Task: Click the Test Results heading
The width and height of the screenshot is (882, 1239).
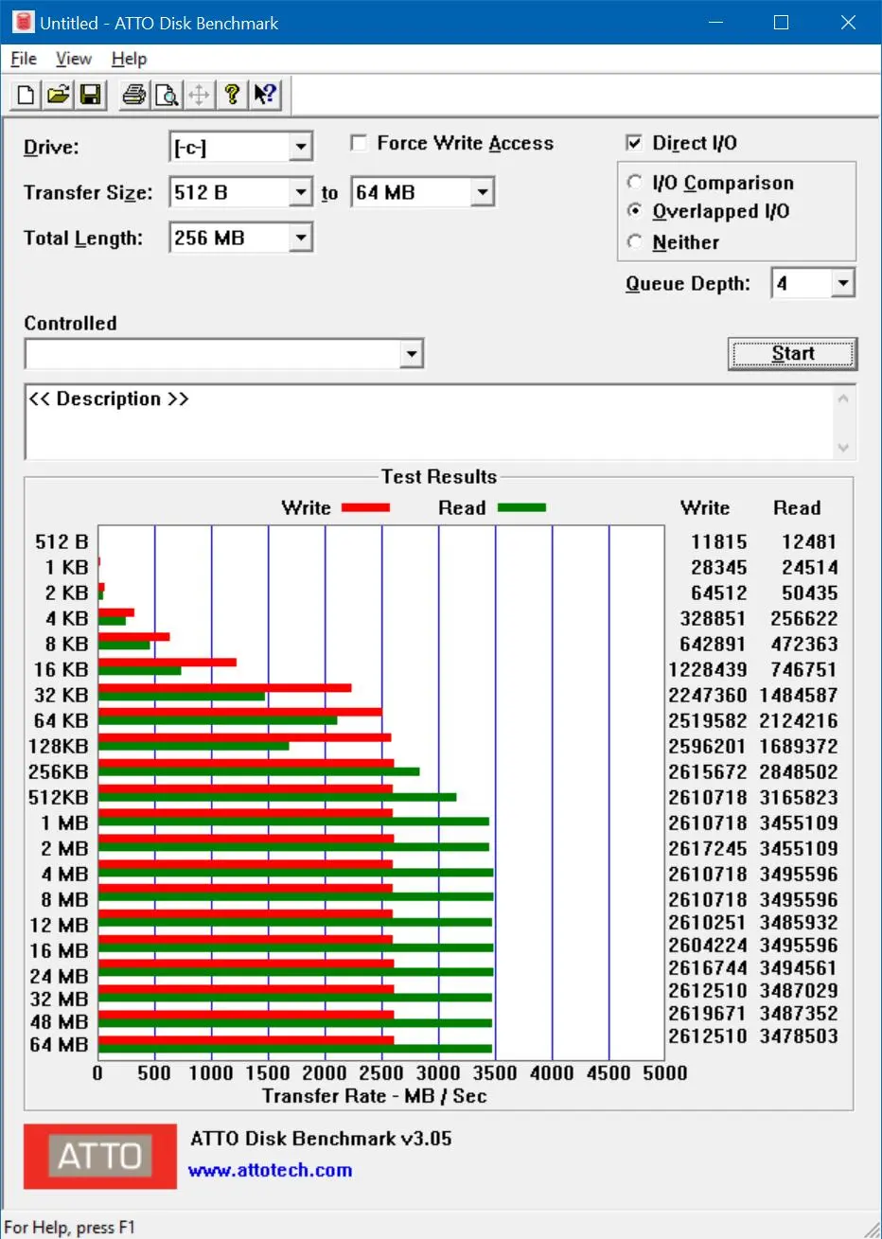Action: click(x=439, y=477)
